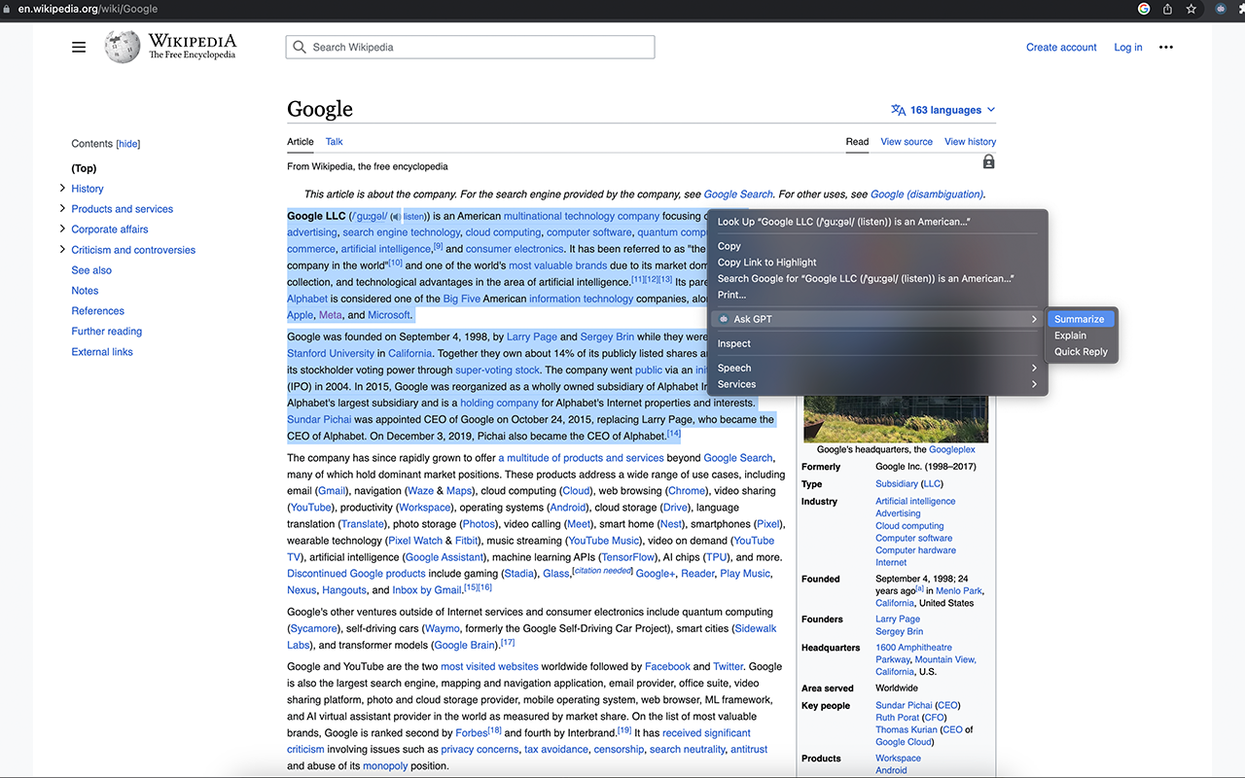Open the Larry Page article link
1245x778 pixels.
tap(532, 336)
